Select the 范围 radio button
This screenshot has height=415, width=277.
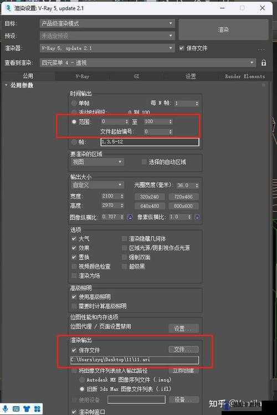(x=74, y=121)
